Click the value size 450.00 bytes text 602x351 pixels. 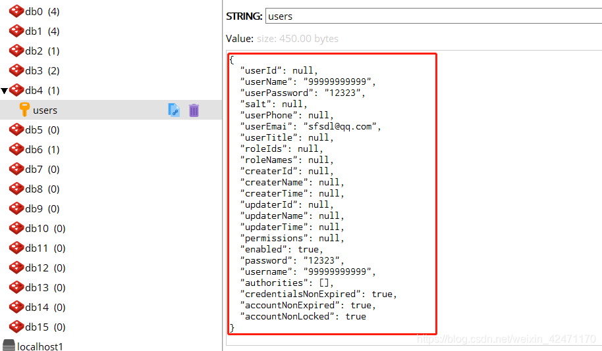pos(298,39)
